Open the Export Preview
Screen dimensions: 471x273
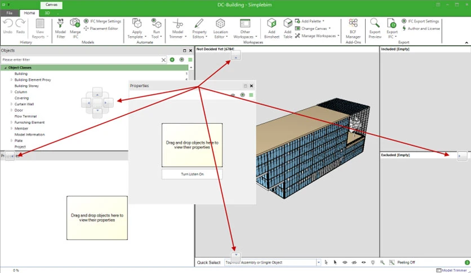point(375,29)
